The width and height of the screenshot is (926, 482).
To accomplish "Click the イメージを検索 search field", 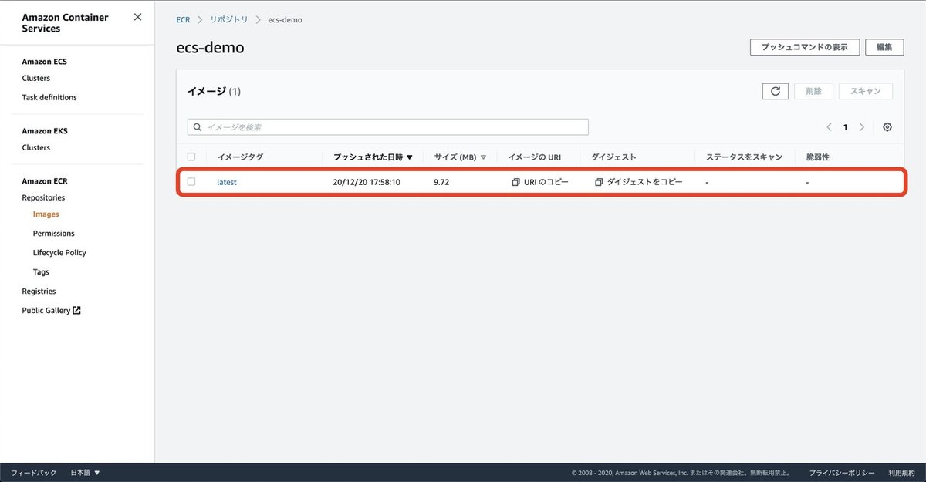I will click(x=388, y=126).
